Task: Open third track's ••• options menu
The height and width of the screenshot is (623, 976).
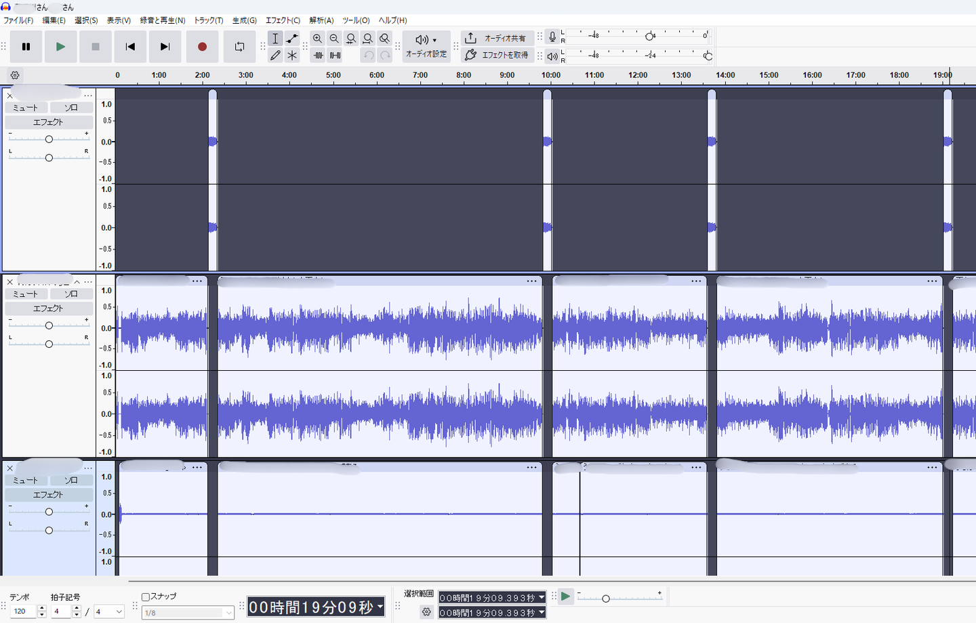Action: click(x=88, y=468)
